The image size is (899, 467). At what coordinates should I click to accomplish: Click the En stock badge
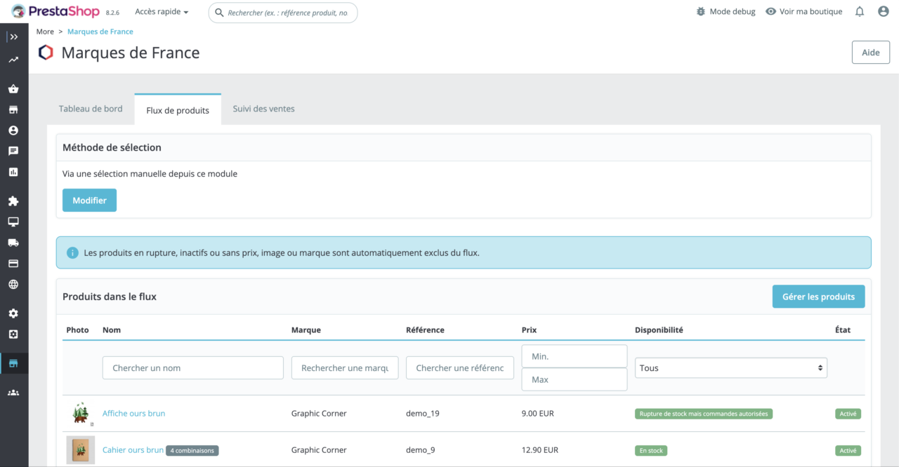pyautogui.click(x=651, y=451)
